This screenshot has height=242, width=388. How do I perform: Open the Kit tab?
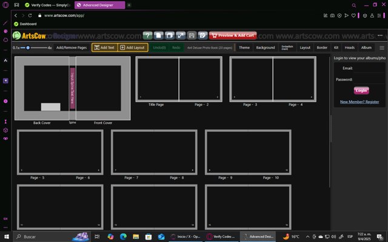[x=336, y=48]
